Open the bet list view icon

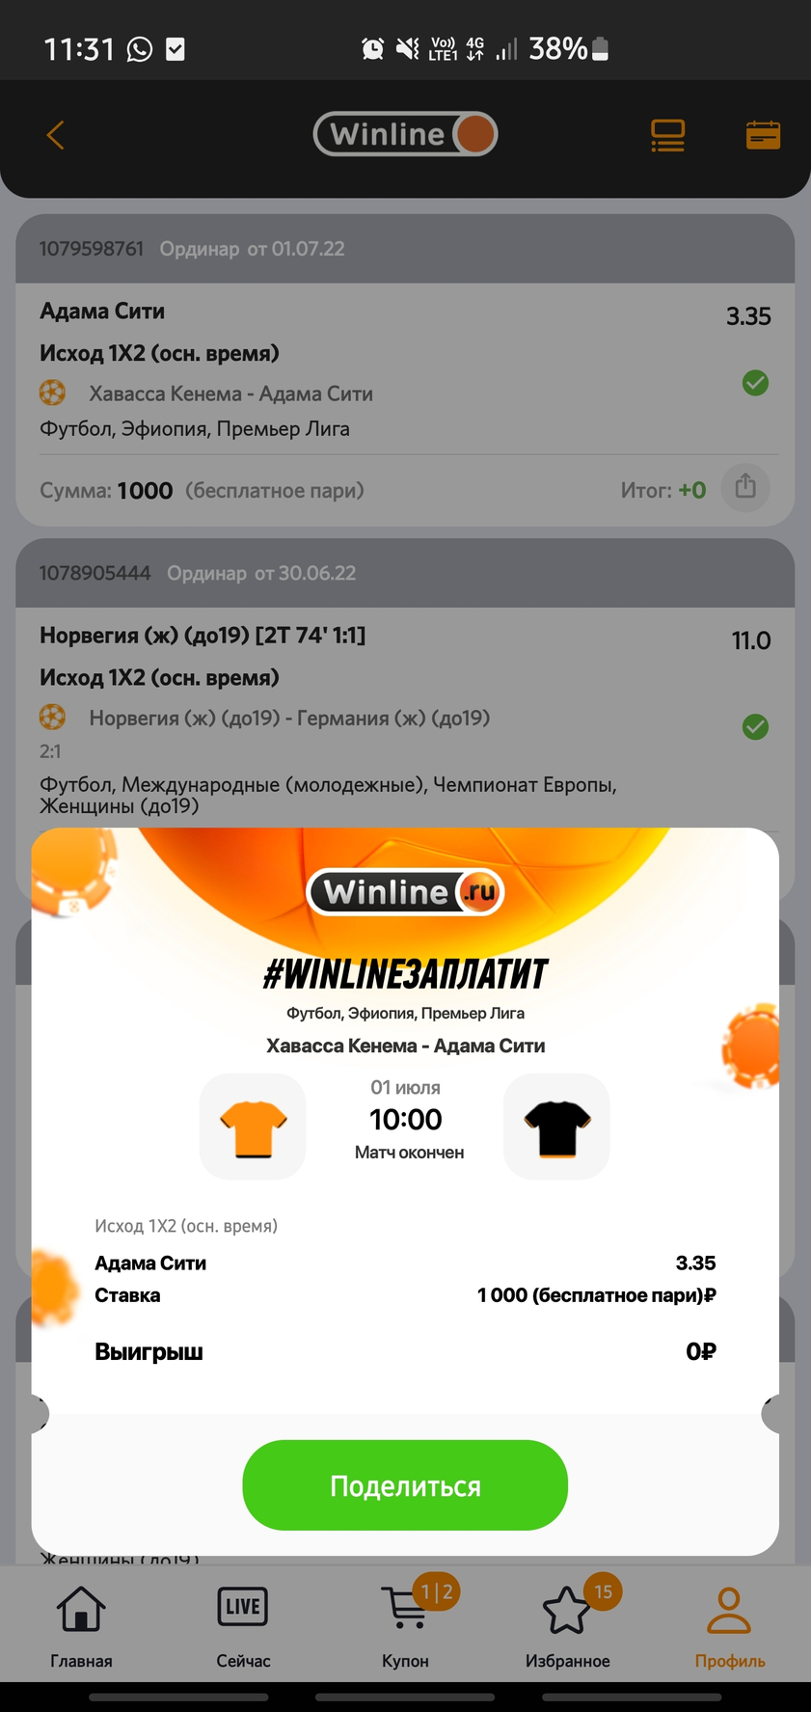pos(667,135)
